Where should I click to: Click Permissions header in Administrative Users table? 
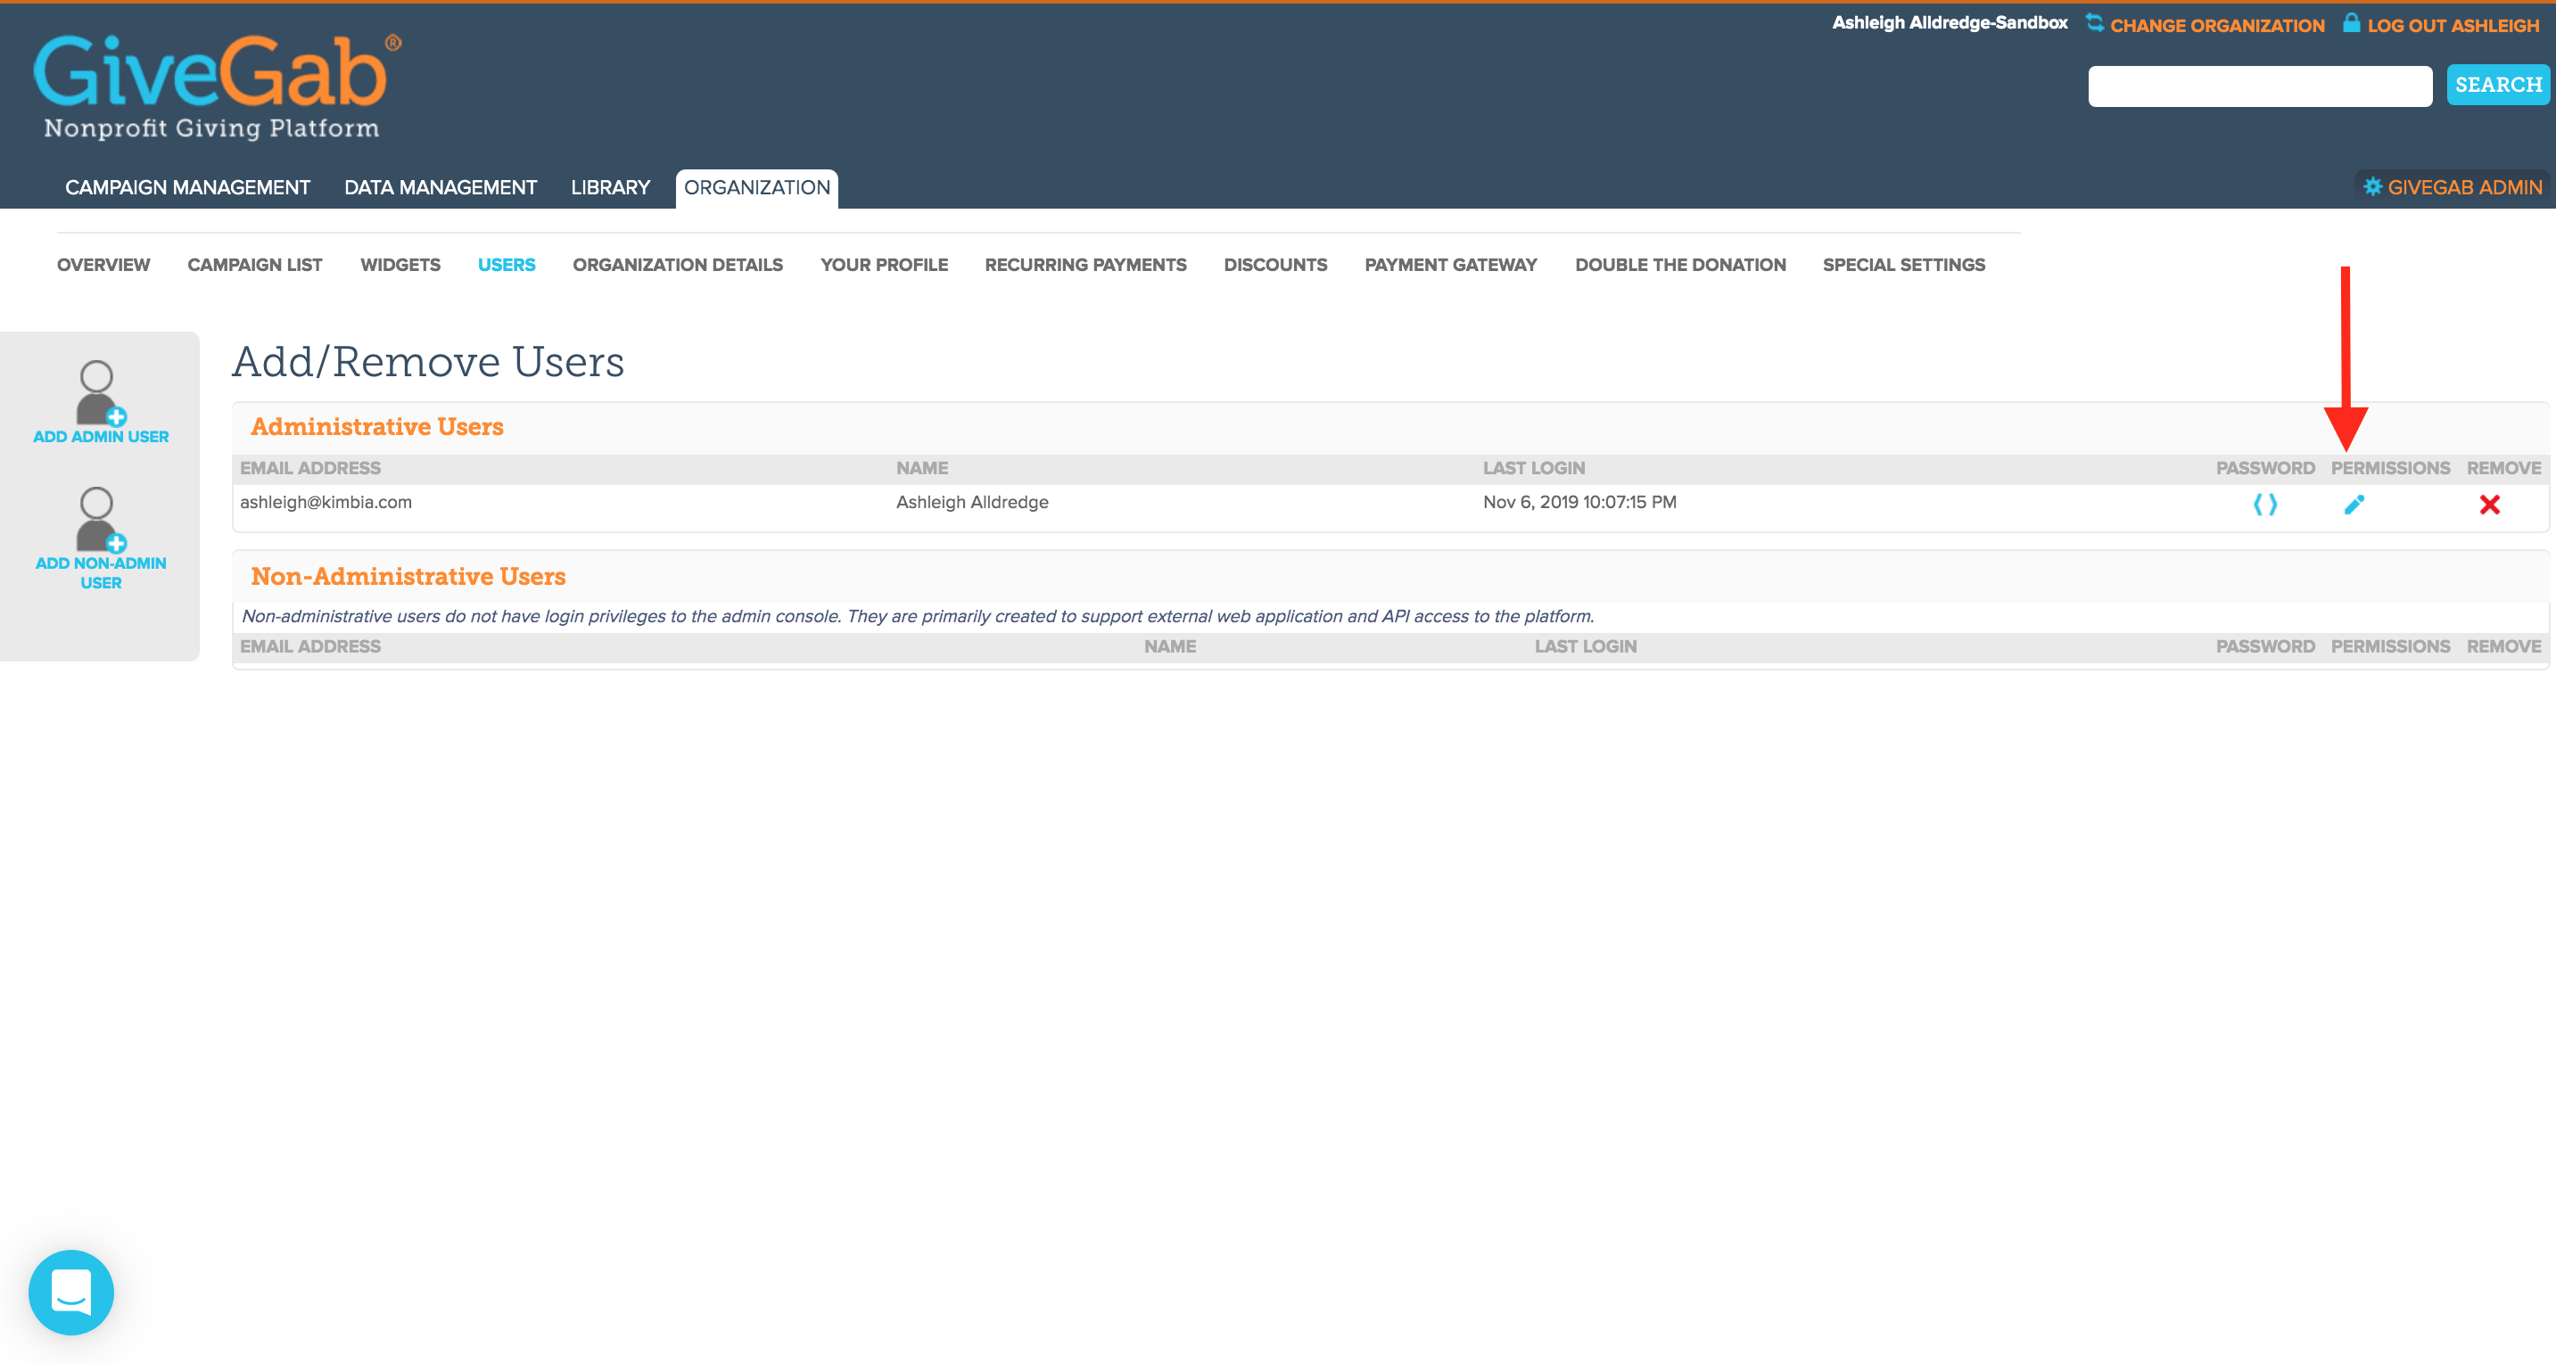click(x=2390, y=468)
